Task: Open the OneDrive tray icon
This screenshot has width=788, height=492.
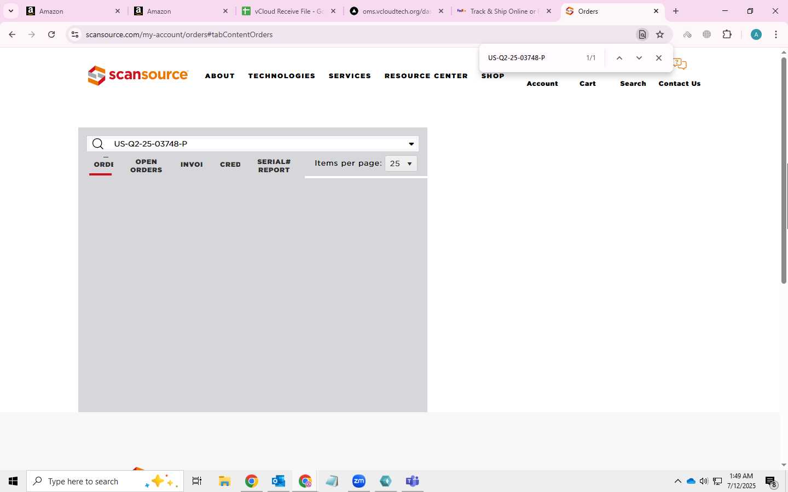Action: pyautogui.click(x=691, y=481)
